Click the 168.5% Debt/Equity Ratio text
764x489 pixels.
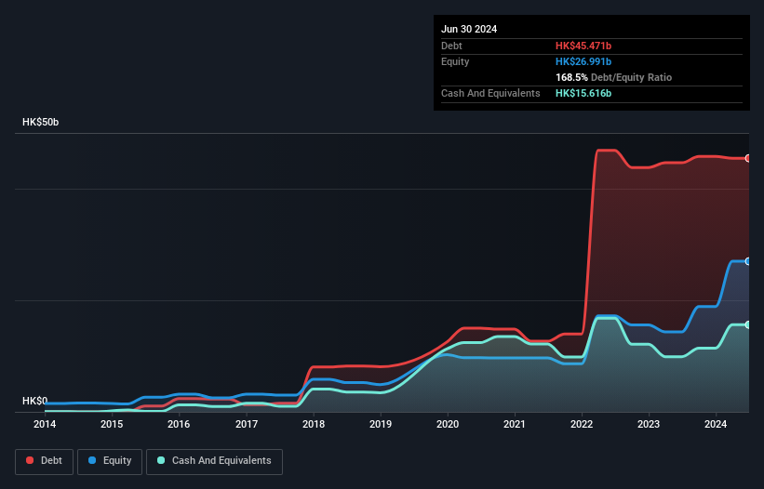pos(613,77)
